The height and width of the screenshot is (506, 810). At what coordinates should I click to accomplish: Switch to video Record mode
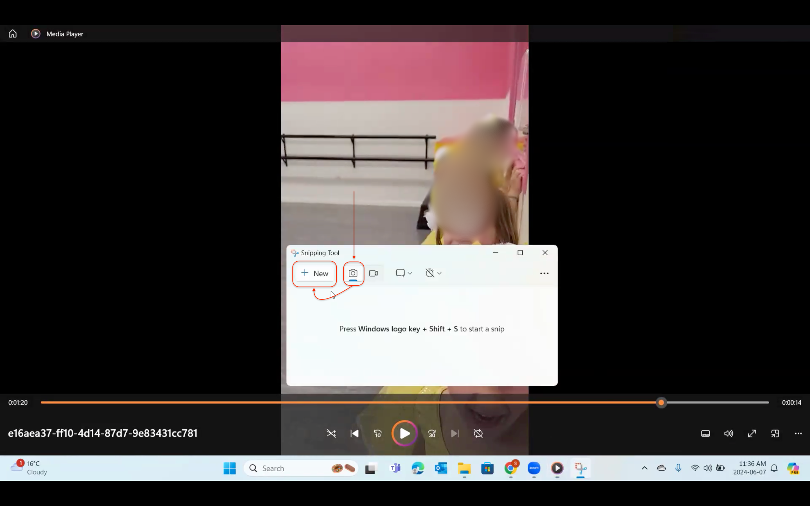[373, 274]
